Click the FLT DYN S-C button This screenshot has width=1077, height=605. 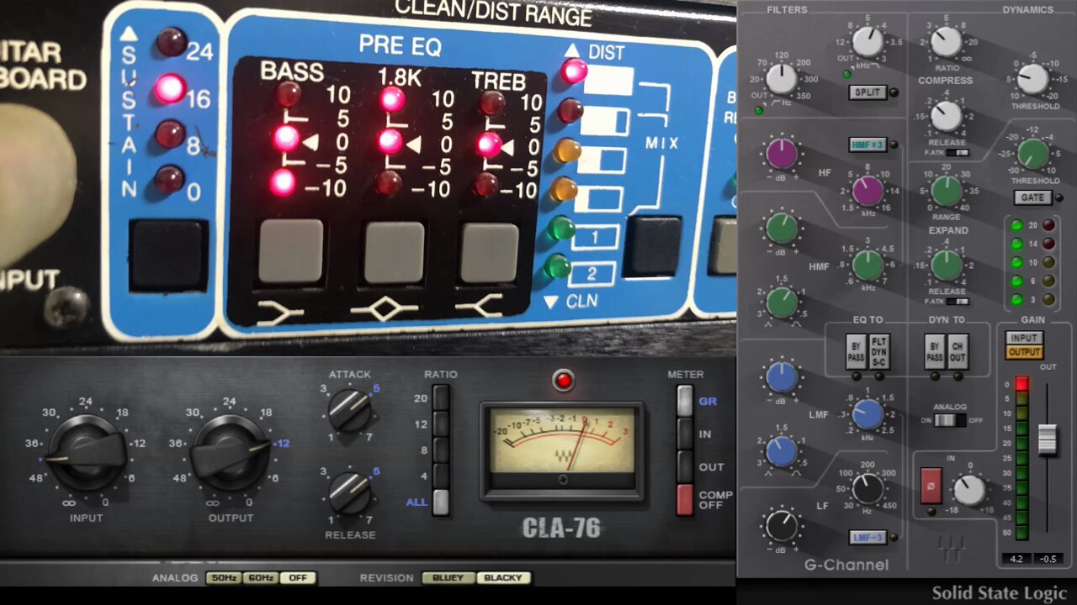pos(878,351)
